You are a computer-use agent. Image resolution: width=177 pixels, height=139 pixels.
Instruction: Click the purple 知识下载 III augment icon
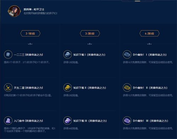click(68, 121)
